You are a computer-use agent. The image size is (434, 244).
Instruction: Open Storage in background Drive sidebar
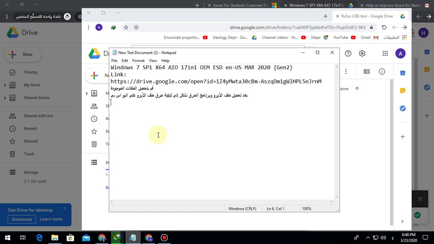click(x=31, y=172)
